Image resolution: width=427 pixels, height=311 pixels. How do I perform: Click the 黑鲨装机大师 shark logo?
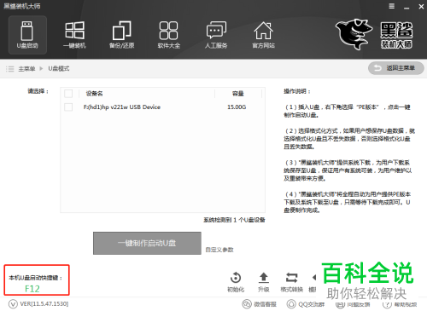click(x=354, y=34)
